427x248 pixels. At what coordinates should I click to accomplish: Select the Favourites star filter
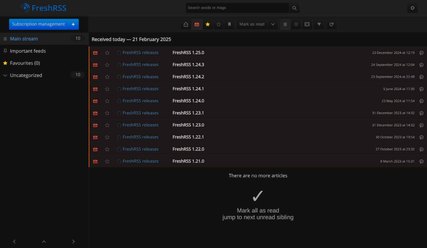(x=208, y=24)
